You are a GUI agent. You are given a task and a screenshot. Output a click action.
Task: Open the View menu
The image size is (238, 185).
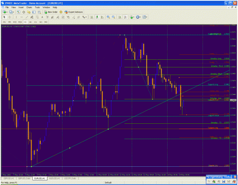[13, 7]
